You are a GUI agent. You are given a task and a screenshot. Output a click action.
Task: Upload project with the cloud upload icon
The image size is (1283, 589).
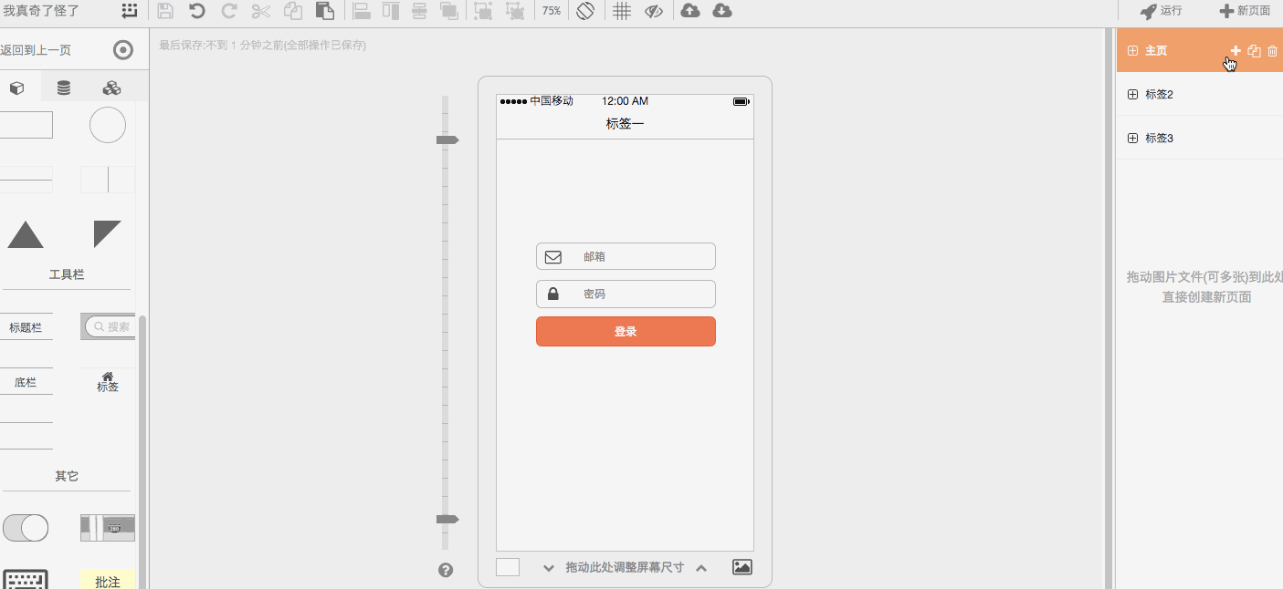click(x=690, y=11)
